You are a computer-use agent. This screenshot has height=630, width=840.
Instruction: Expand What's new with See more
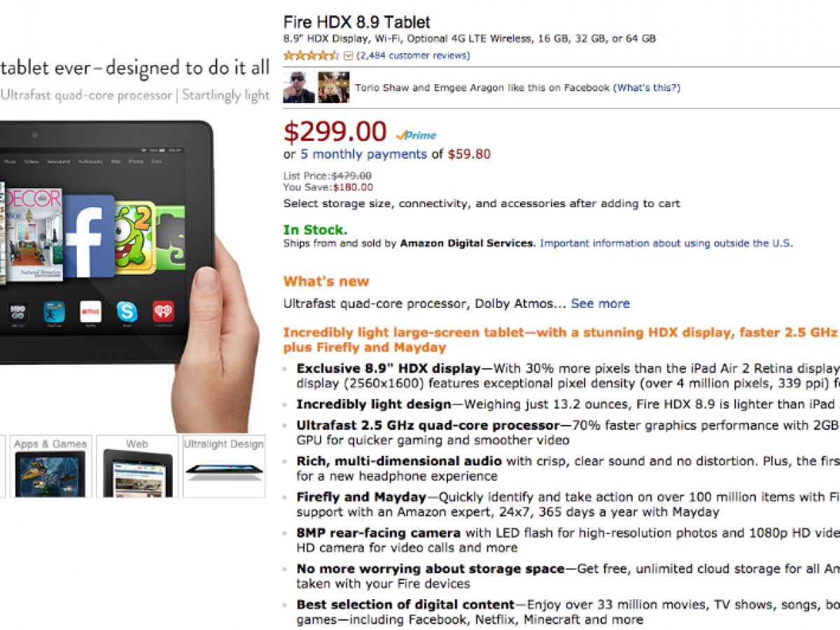click(x=600, y=304)
